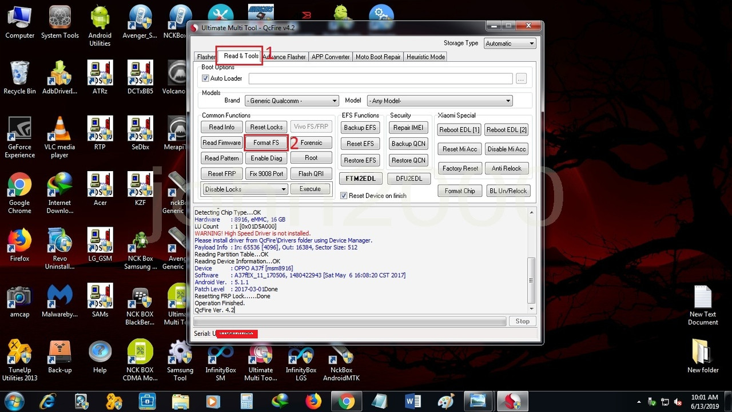
Task: Open VLC media player shortcut
Action: point(59,138)
